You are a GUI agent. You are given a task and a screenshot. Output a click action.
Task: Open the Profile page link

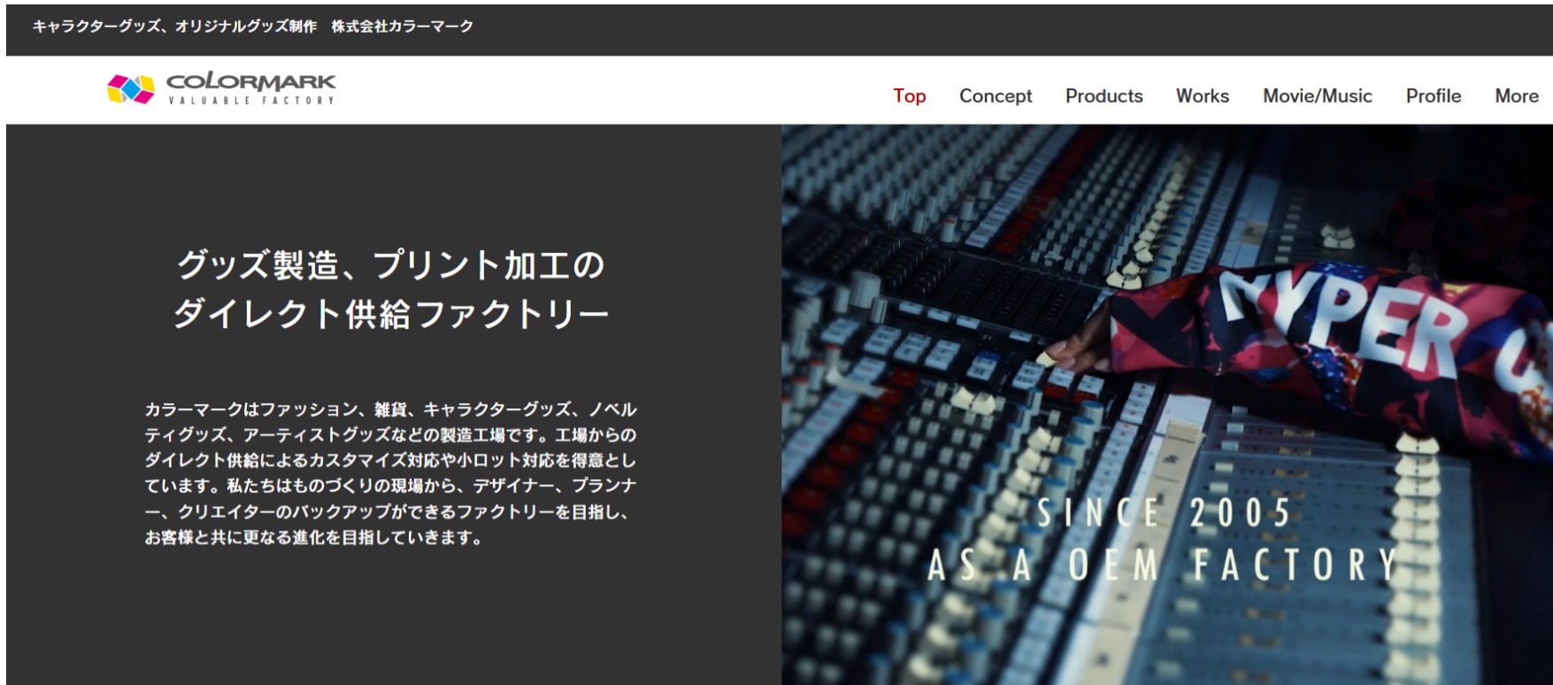(x=1433, y=95)
